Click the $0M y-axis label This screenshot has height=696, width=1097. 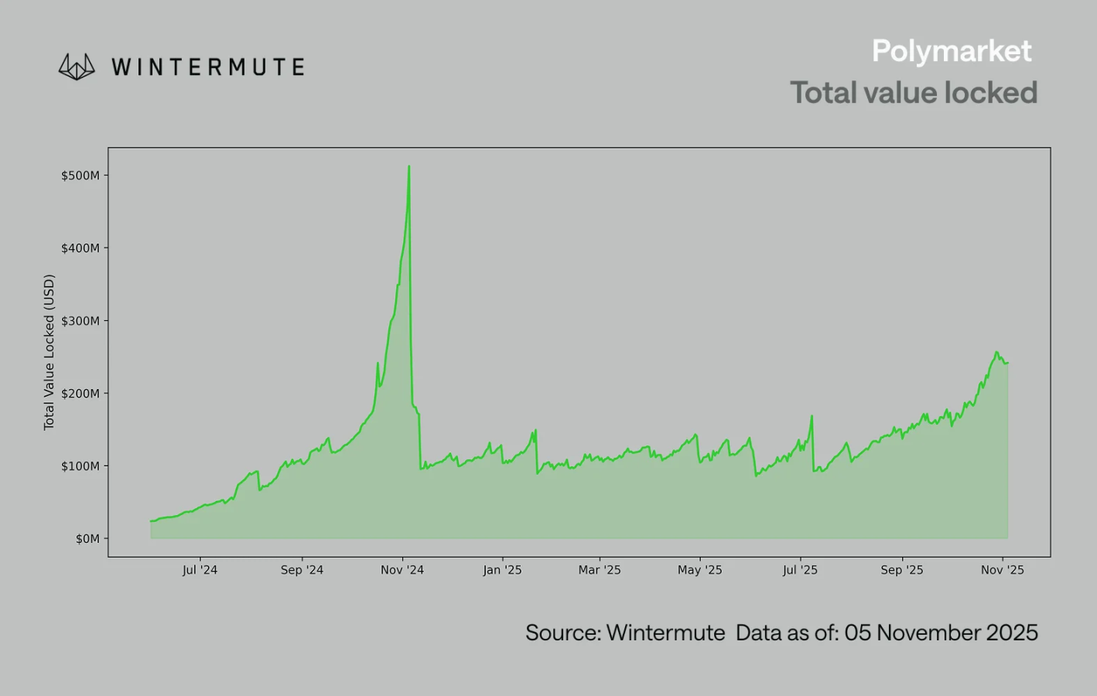pyautogui.click(x=87, y=539)
